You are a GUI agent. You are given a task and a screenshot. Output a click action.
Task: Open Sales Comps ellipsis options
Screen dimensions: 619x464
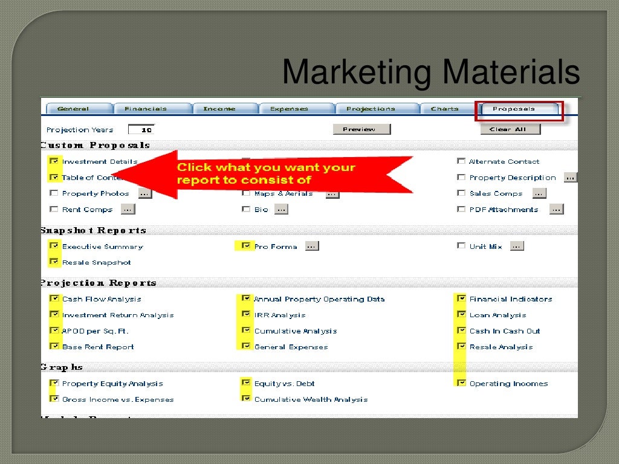[x=539, y=193]
